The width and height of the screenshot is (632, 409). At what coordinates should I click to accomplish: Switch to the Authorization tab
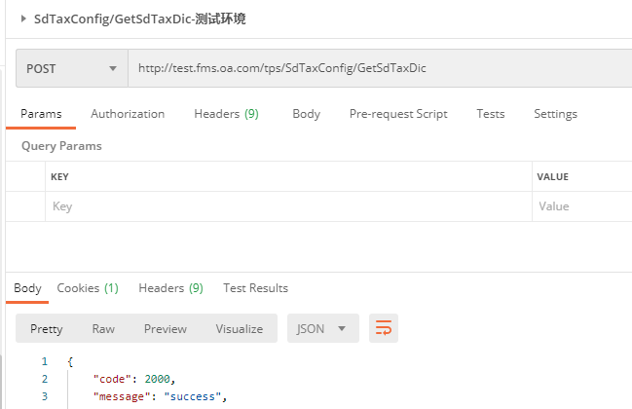pos(128,114)
